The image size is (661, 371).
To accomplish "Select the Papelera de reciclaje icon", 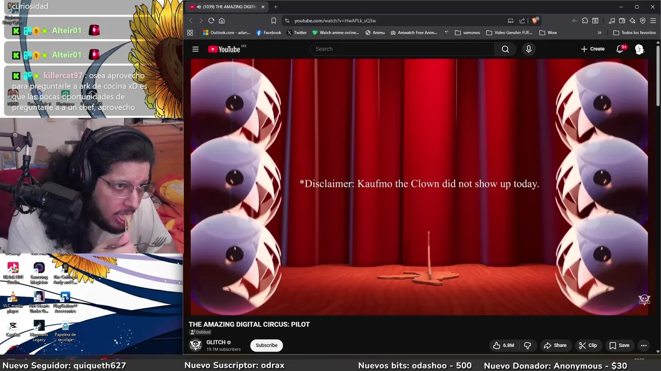I will pyautogui.click(x=65, y=331).
